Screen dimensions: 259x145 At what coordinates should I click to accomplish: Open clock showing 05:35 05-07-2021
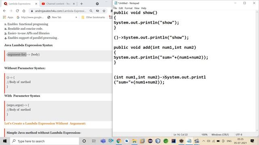pos(240,141)
